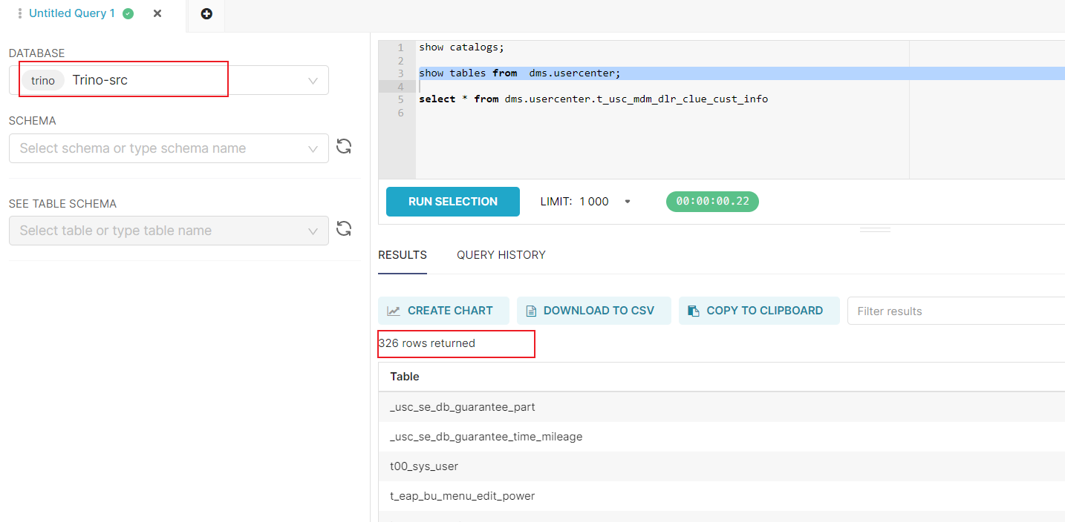Create a chart from results

coord(443,311)
